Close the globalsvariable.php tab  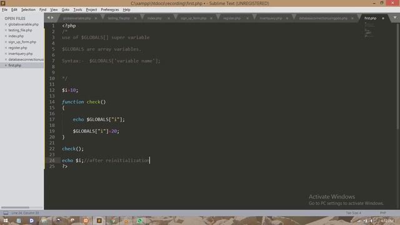coord(96,18)
